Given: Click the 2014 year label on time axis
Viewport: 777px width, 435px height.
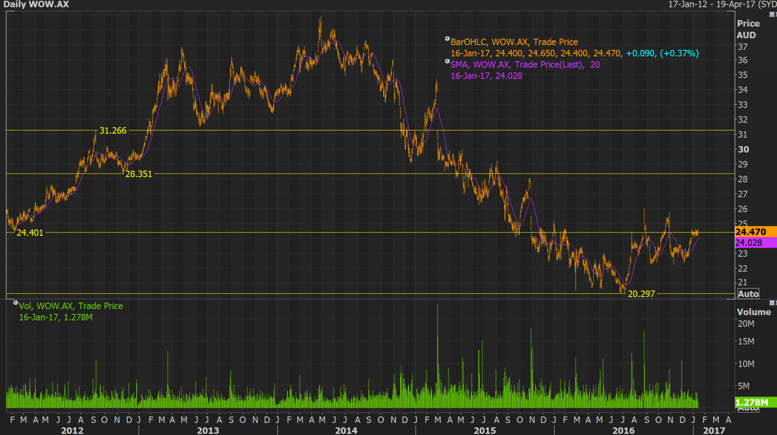Looking at the screenshot, I should pyautogui.click(x=346, y=431).
